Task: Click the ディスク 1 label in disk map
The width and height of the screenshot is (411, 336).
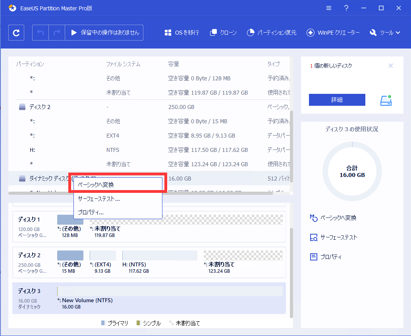Action: [29, 219]
